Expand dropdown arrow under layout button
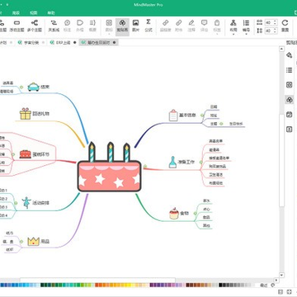 pos(233,35)
